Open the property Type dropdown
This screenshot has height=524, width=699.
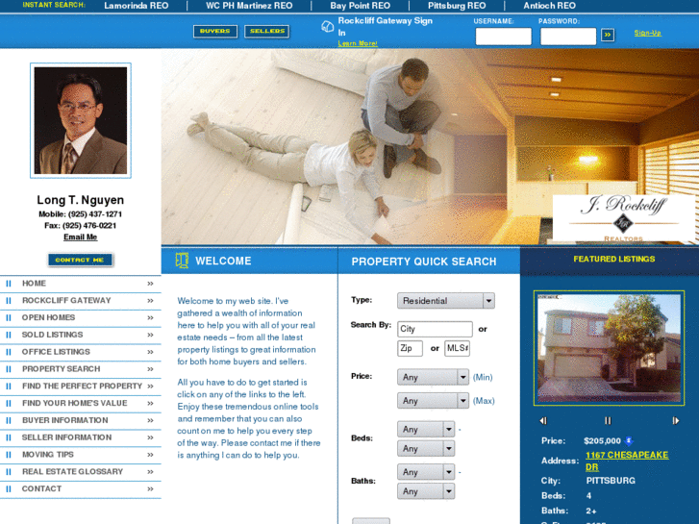point(446,301)
